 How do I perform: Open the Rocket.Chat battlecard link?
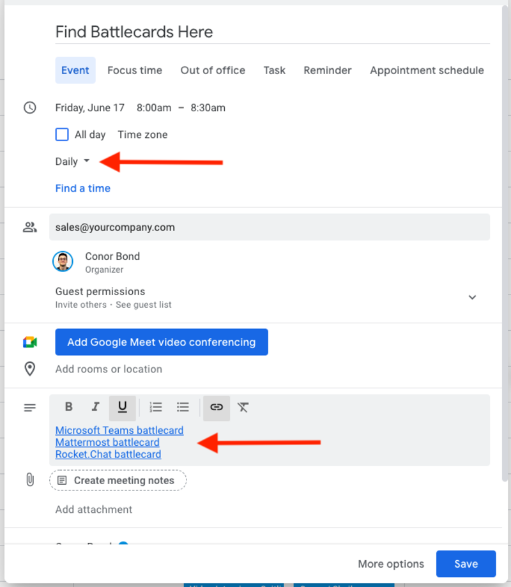(108, 454)
